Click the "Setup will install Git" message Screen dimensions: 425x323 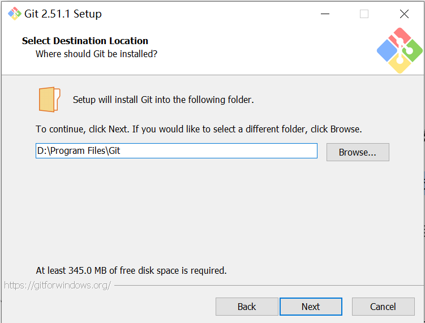(163, 100)
